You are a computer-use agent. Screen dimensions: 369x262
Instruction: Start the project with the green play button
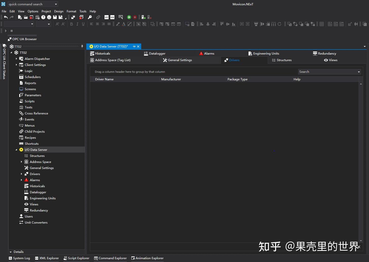tap(129, 17)
